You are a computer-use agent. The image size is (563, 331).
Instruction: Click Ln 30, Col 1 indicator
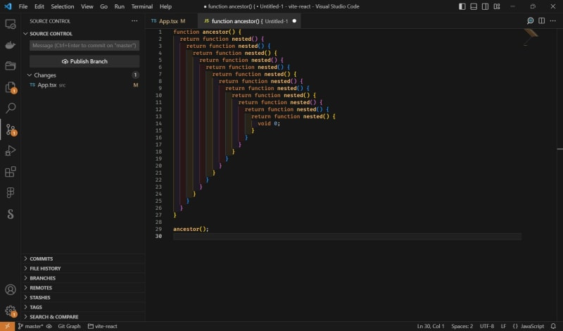point(431,326)
